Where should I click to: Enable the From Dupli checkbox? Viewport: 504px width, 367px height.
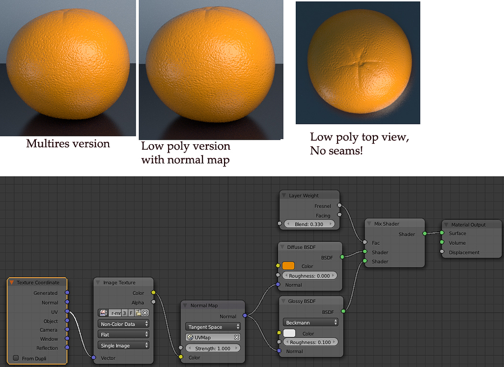(16, 358)
